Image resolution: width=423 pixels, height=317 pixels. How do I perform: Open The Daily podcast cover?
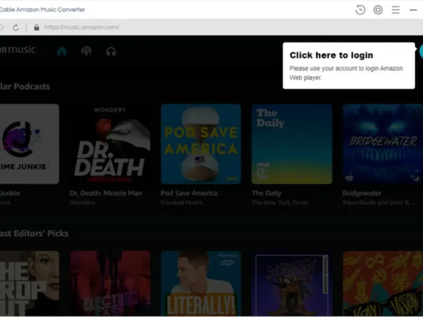292,144
